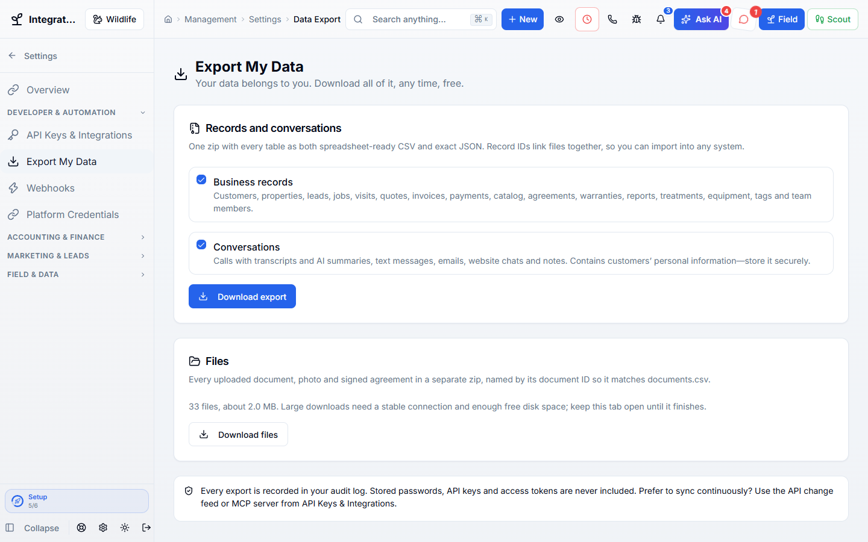Open the Webhooks settings page

pyautogui.click(x=77, y=188)
